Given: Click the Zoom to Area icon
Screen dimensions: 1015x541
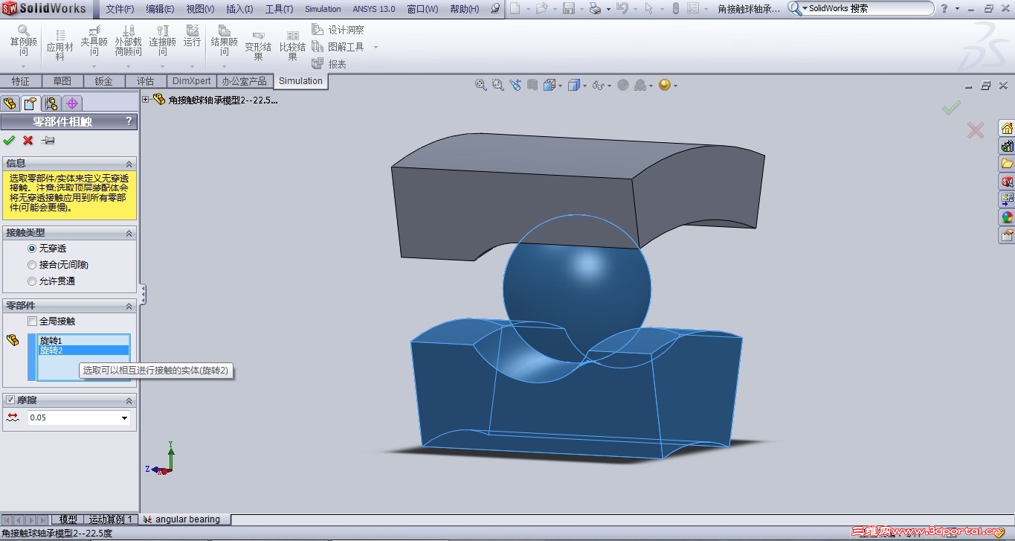Looking at the screenshot, I should point(497,85).
